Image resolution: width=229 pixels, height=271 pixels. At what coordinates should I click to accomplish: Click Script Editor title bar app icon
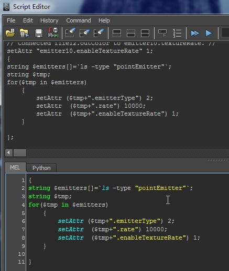6,7
